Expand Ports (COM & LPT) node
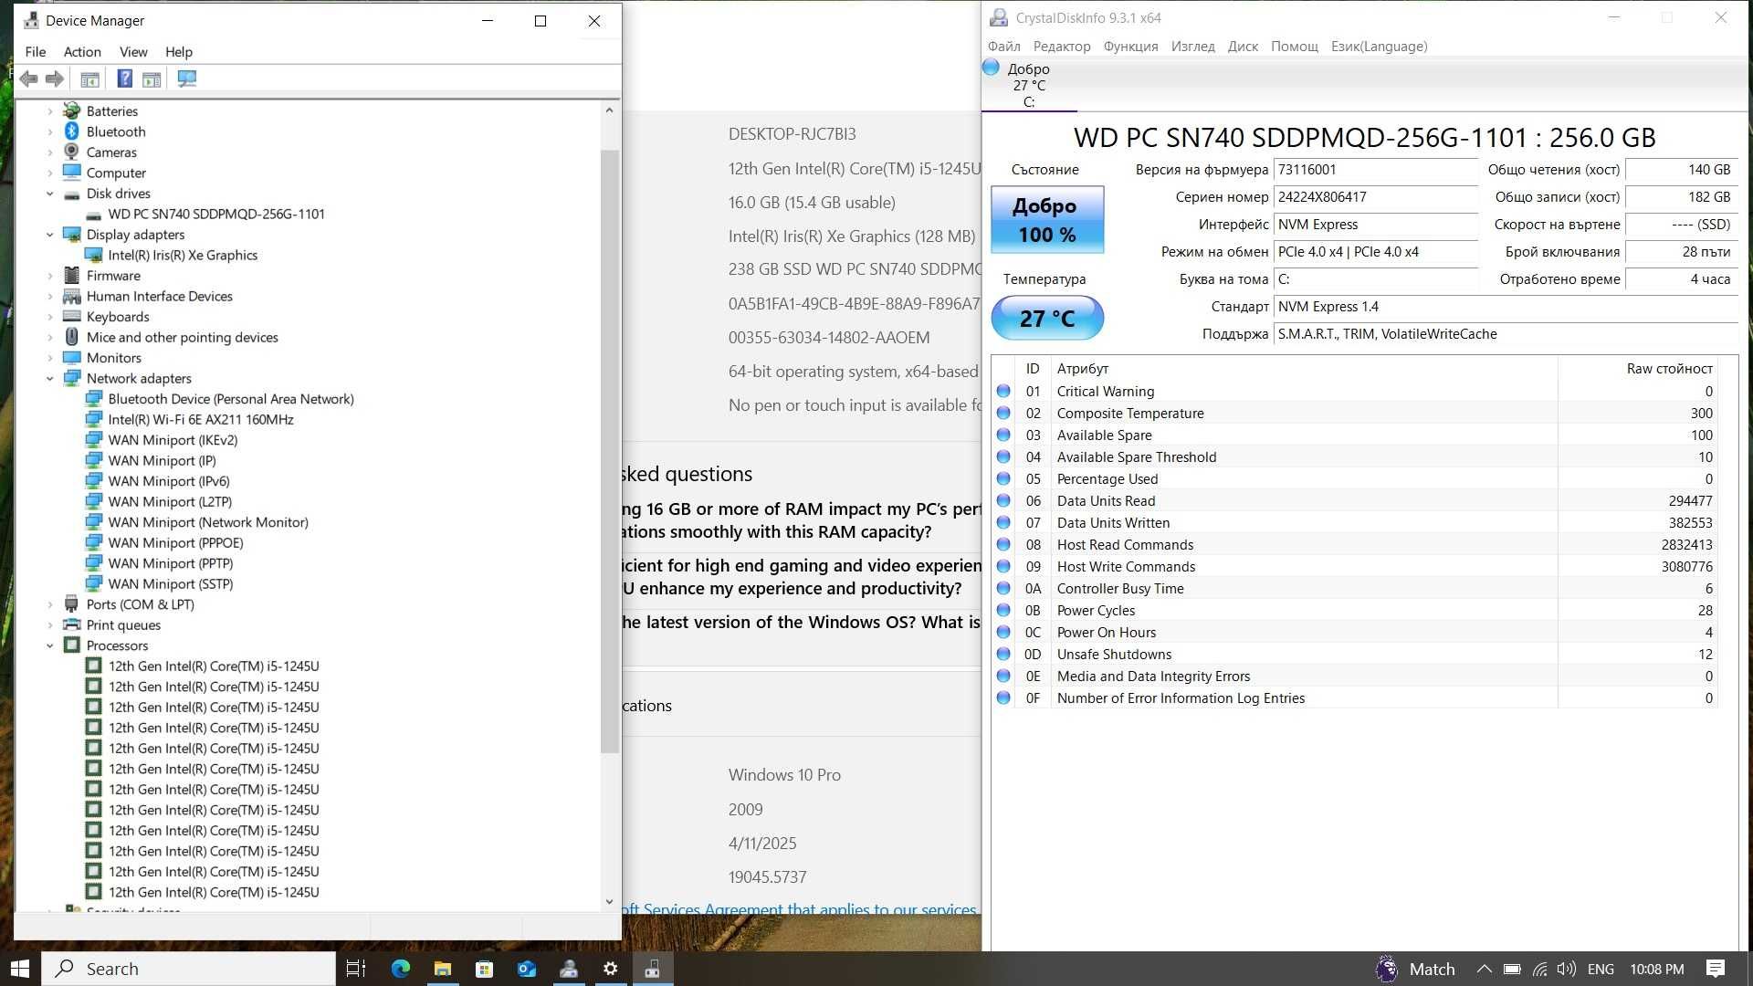Image resolution: width=1753 pixels, height=986 pixels. (50, 604)
